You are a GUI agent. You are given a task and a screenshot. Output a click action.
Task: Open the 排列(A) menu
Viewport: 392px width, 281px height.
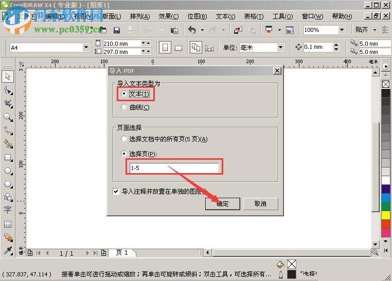tap(140, 16)
